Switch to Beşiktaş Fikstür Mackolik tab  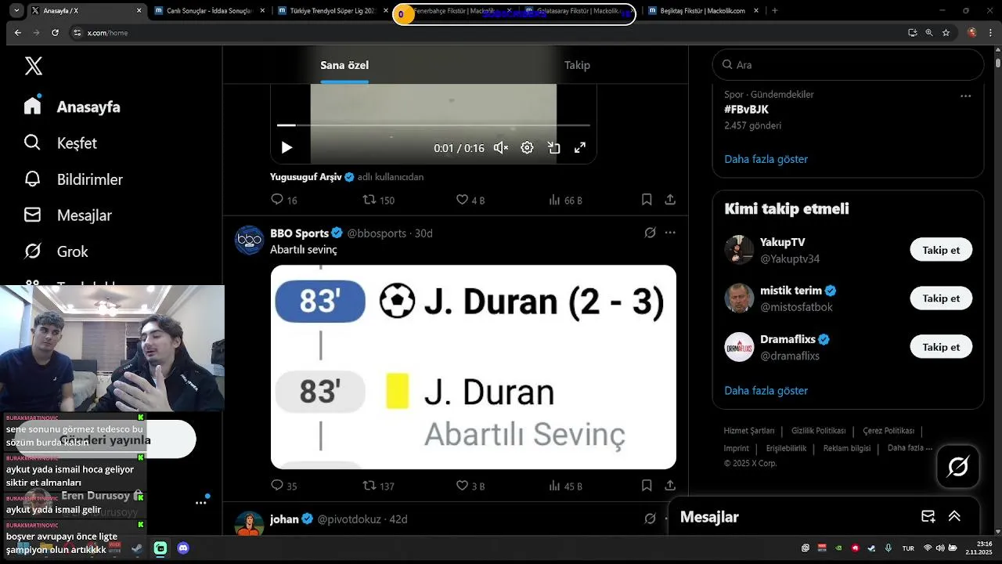click(702, 11)
